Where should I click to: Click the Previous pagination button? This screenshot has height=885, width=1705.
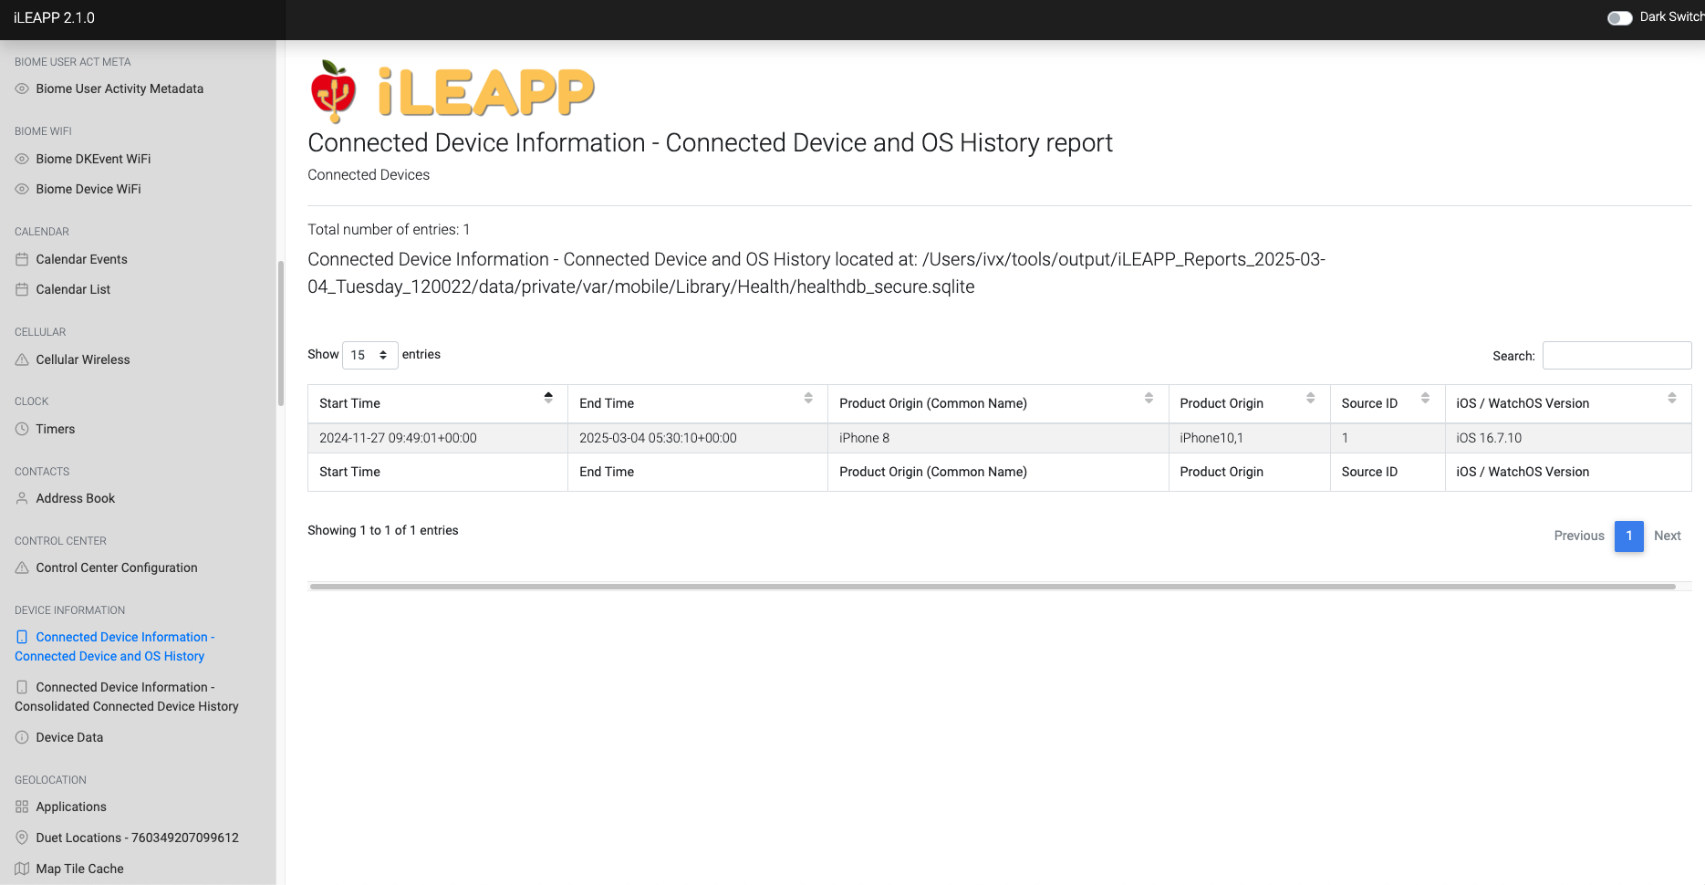pos(1578,536)
